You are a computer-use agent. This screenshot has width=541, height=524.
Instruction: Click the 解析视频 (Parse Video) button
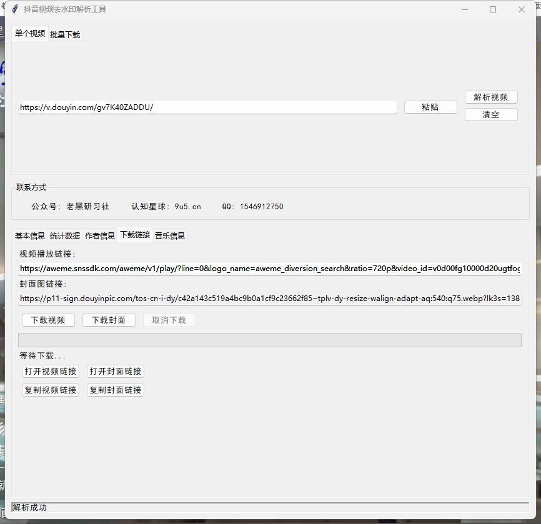tap(491, 97)
